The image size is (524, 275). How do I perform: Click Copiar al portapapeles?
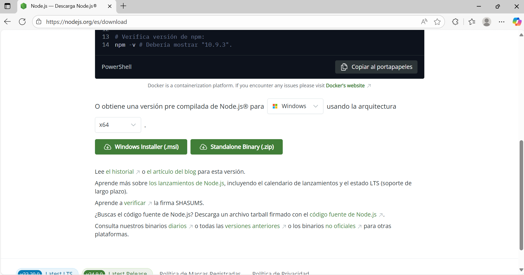[x=376, y=67]
